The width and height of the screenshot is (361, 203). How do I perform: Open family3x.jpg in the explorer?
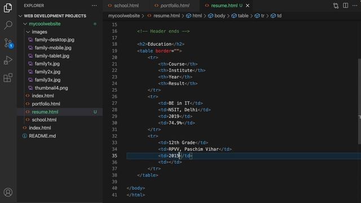click(47, 80)
